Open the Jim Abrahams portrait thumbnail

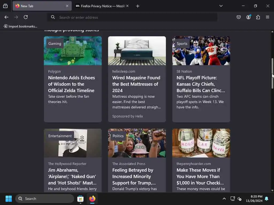pos(73,143)
